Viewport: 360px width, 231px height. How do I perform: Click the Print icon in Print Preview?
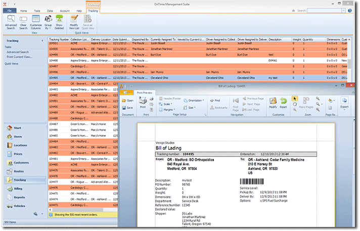click(143, 103)
